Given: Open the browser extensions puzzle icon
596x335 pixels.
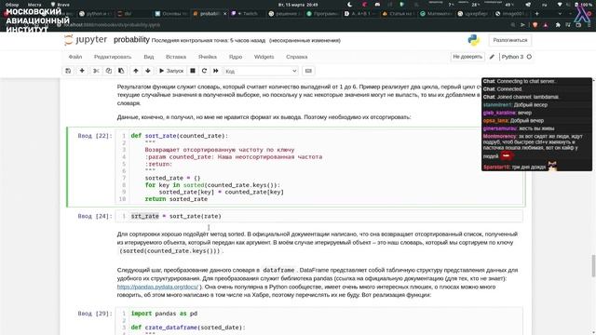Looking at the screenshot, I should click(558, 25).
